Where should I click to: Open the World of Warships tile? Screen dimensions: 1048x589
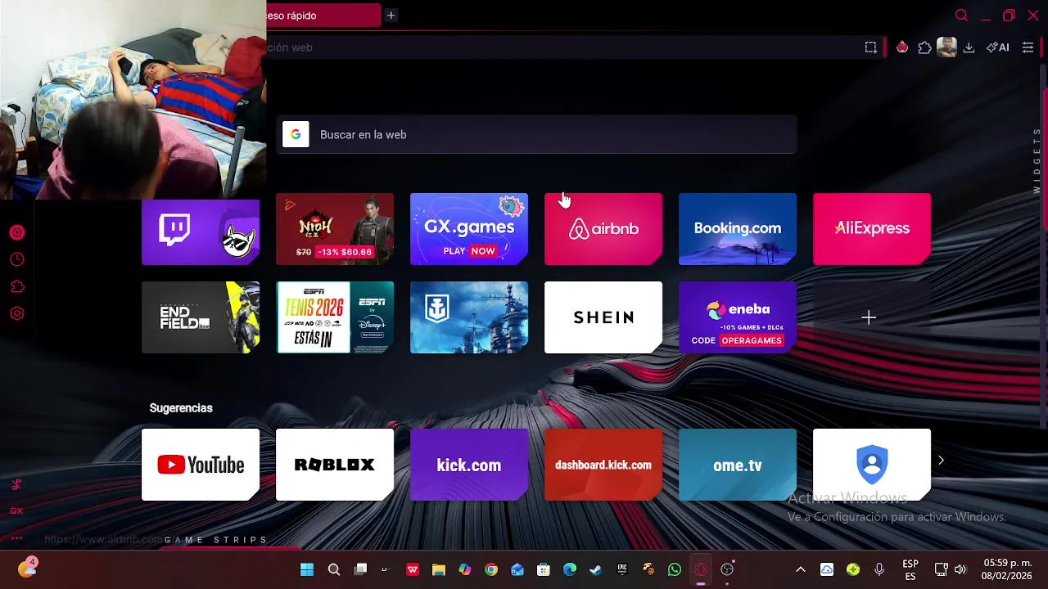(x=469, y=317)
